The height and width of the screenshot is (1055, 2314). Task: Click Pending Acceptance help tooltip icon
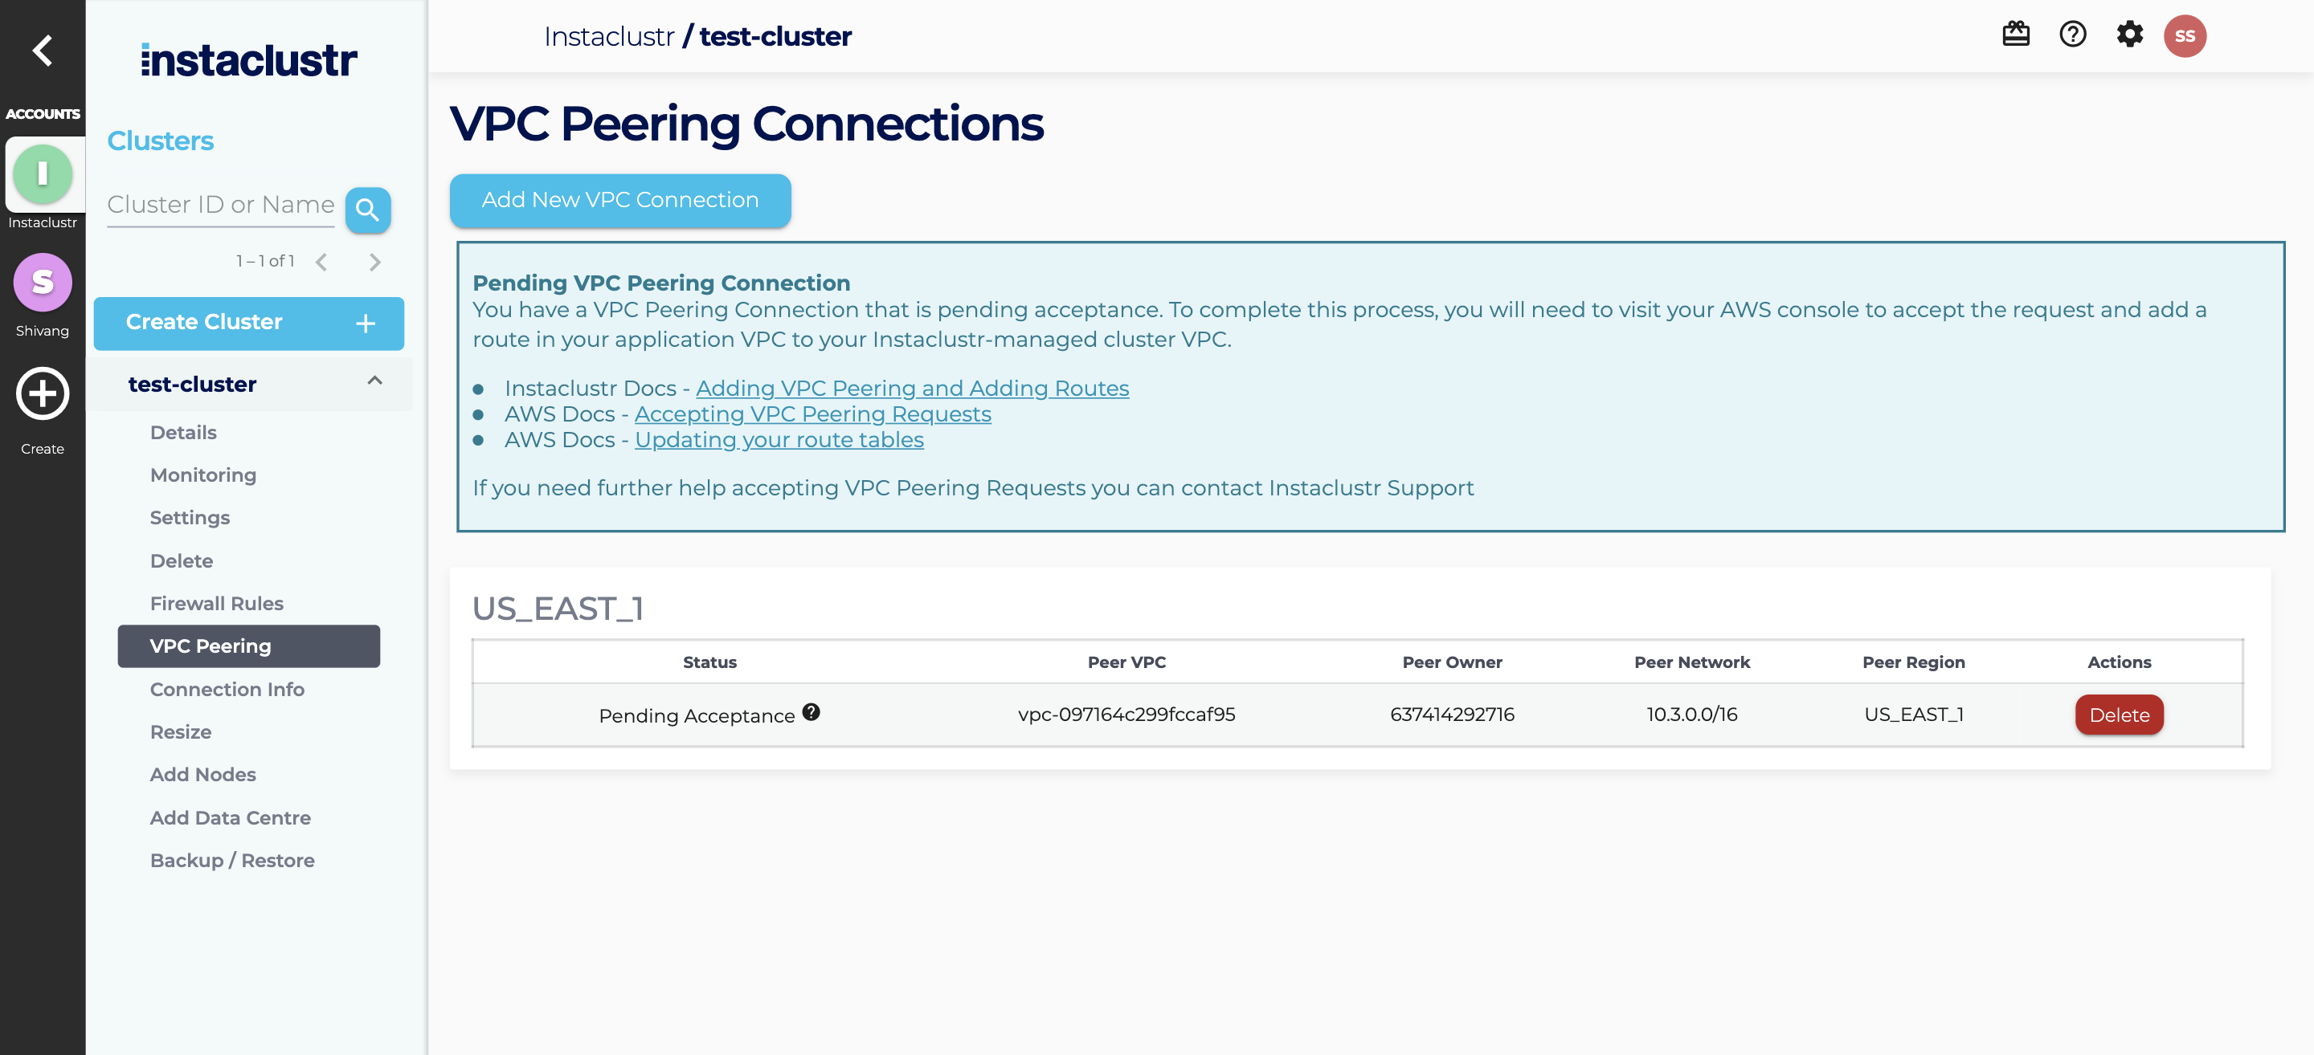810,712
